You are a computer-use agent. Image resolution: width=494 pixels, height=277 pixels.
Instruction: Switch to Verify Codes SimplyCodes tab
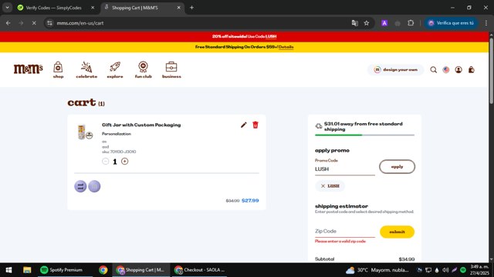pos(53,8)
